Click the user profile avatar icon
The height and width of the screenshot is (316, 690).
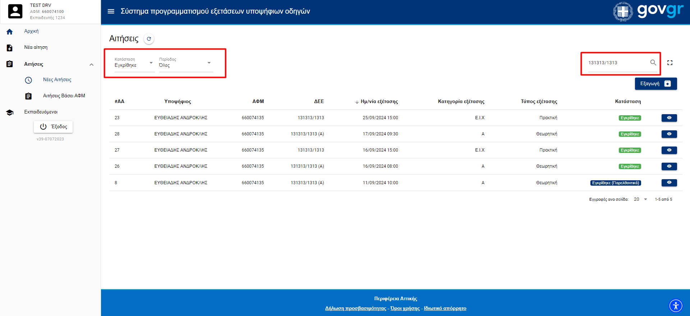(15, 11)
